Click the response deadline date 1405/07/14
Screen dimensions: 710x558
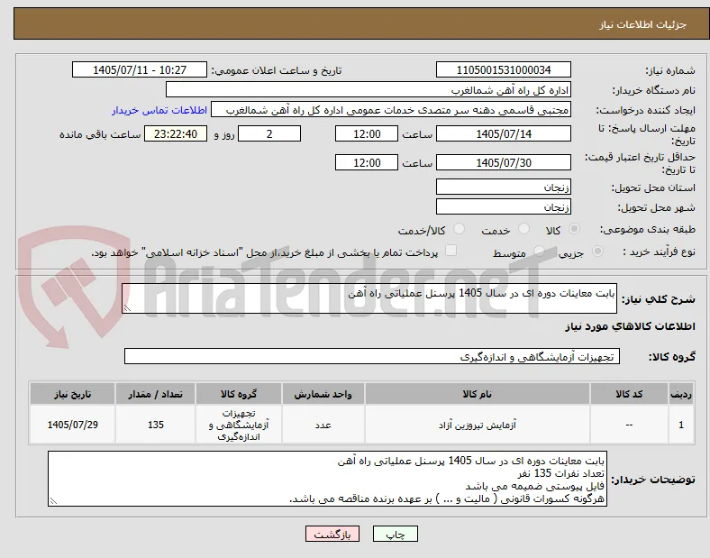(x=504, y=133)
